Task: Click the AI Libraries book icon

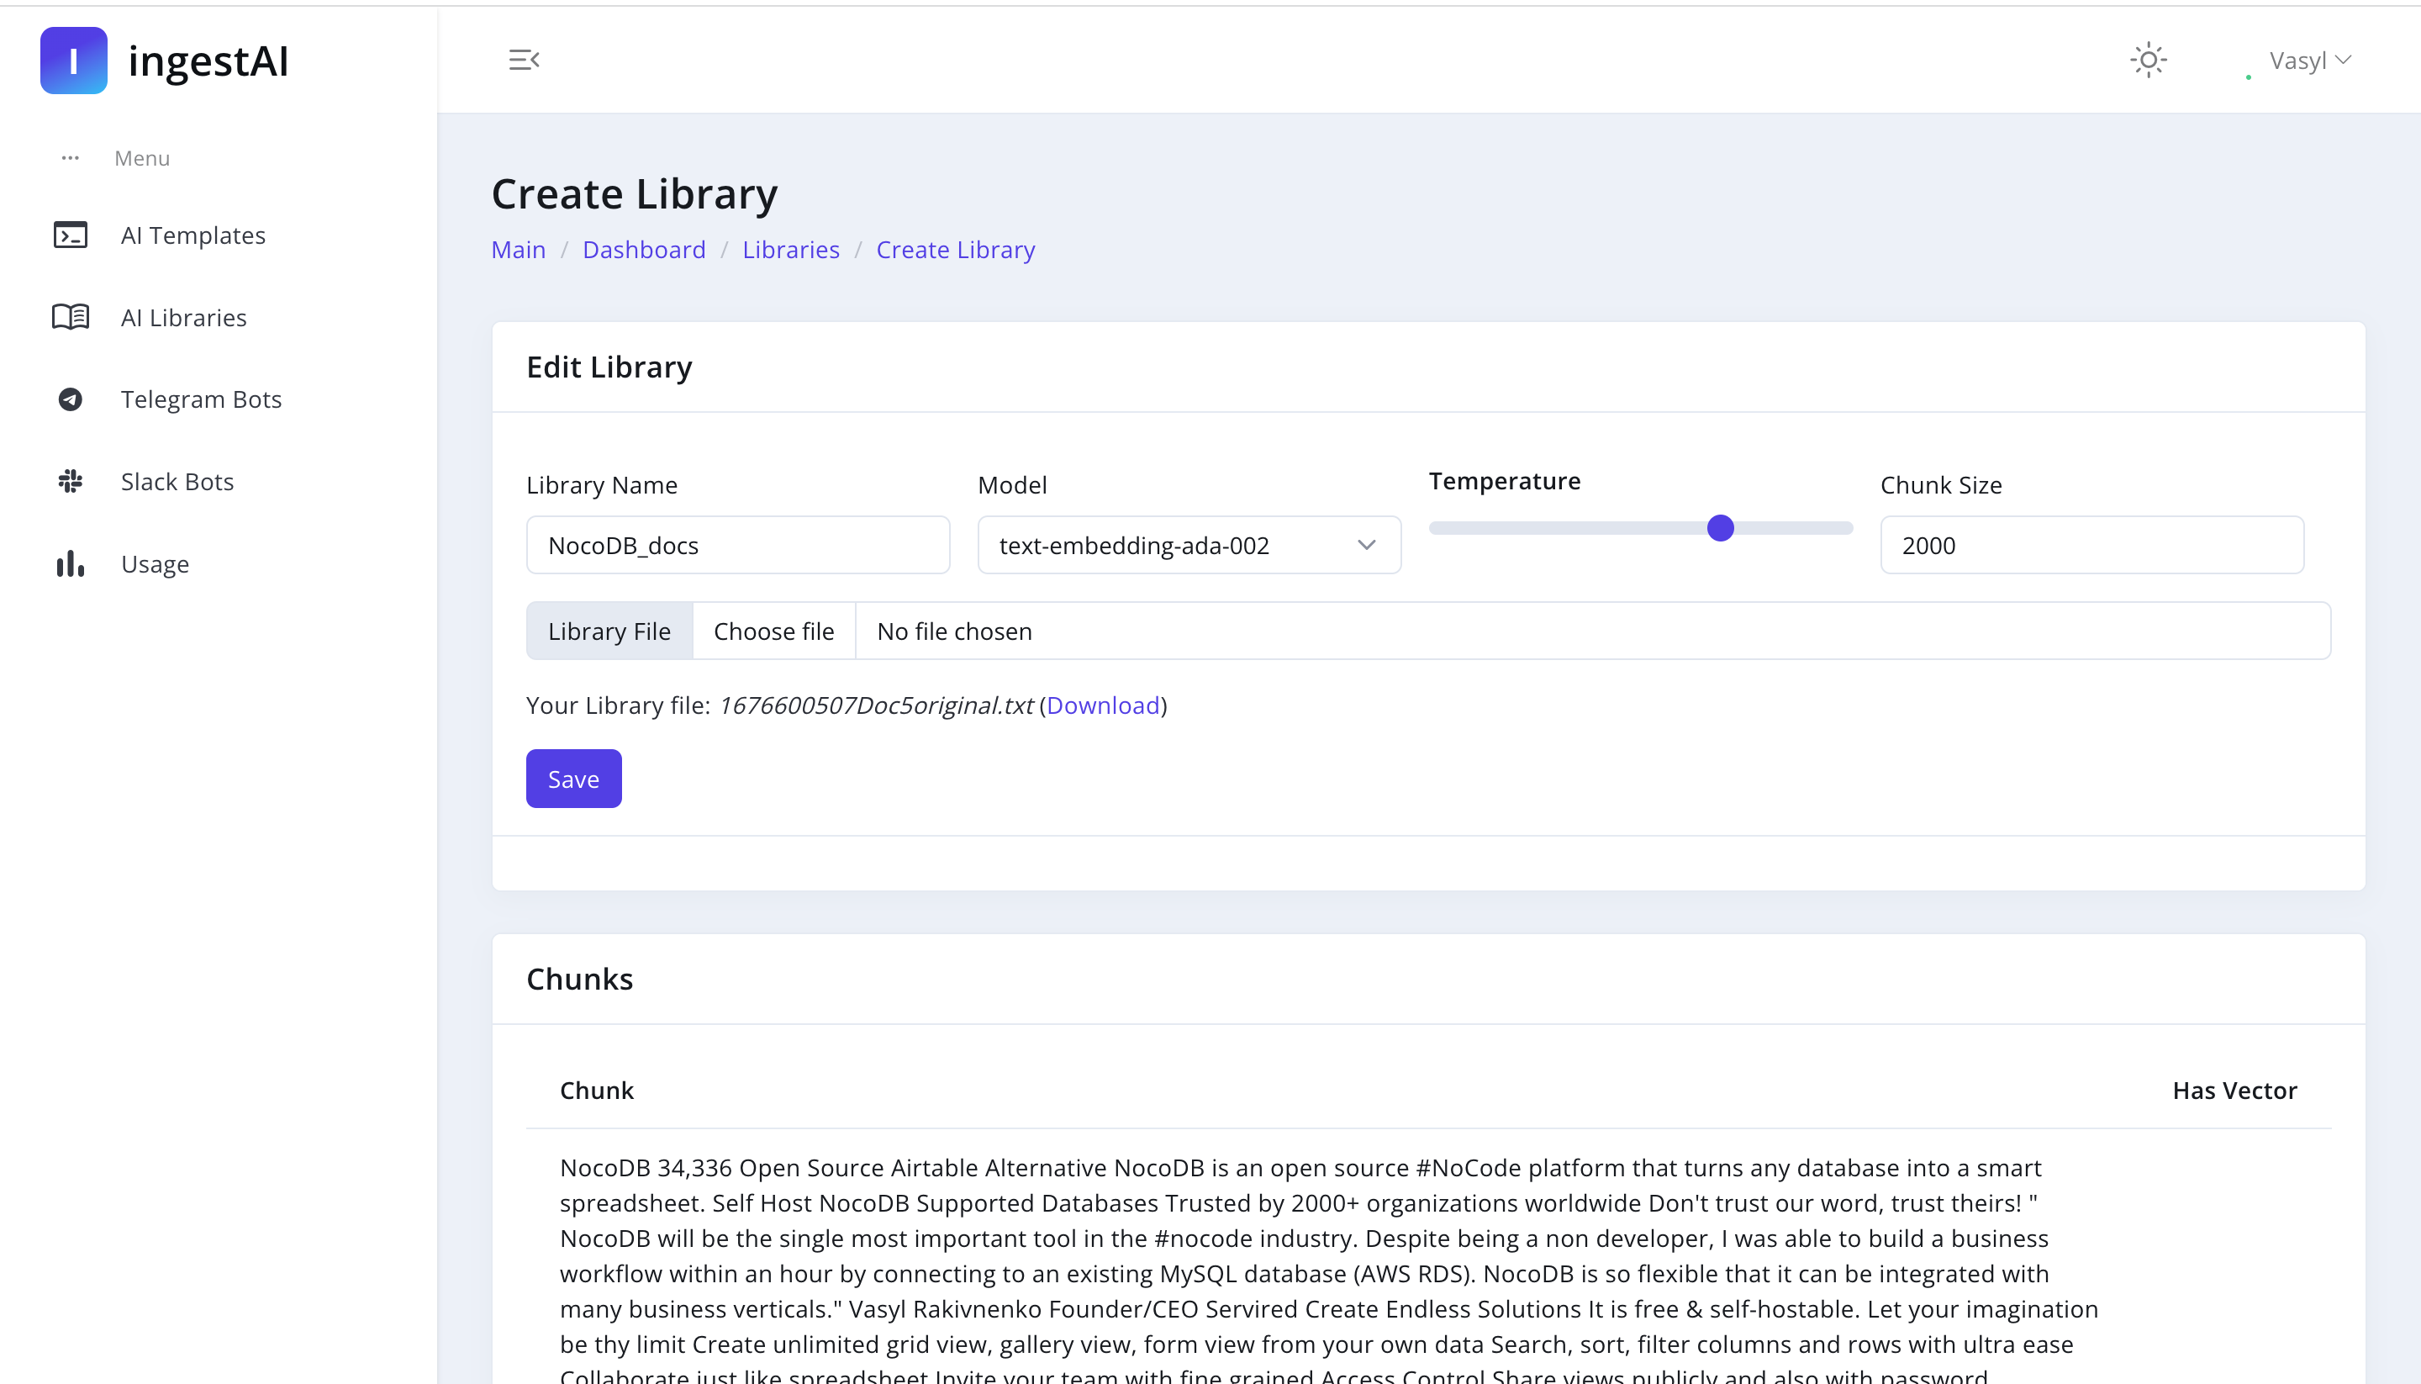Action: tap(71, 316)
